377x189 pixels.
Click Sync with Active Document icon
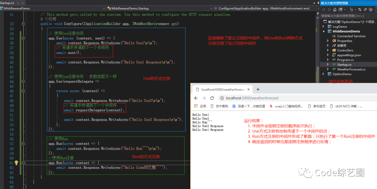360,10
